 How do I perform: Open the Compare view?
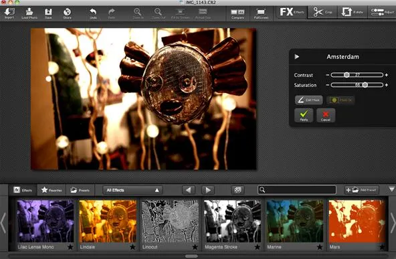[237, 13]
